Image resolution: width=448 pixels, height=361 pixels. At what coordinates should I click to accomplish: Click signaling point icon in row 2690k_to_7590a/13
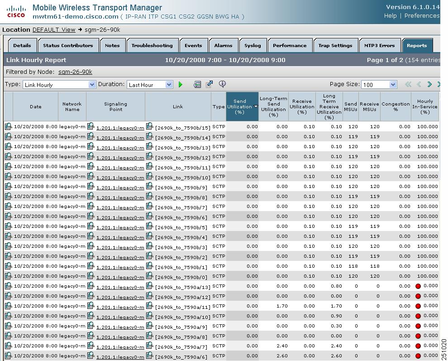[91, 285]
